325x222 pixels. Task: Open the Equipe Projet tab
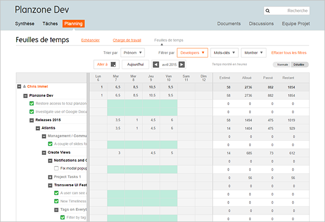pyautogui.click(x=296, y=24)
